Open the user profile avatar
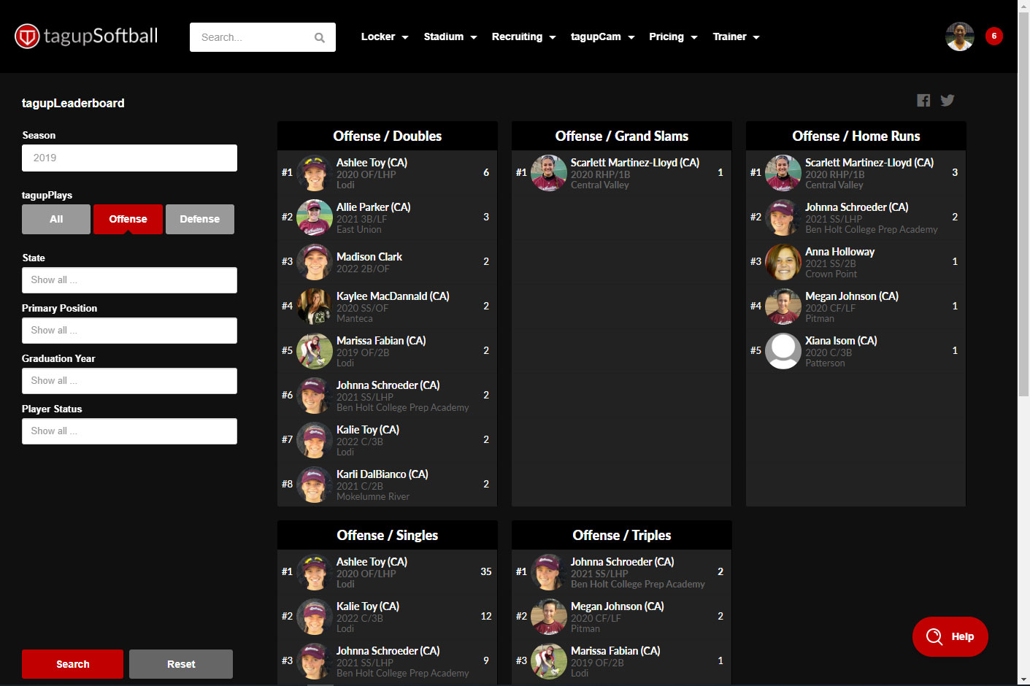 (959, 36)
